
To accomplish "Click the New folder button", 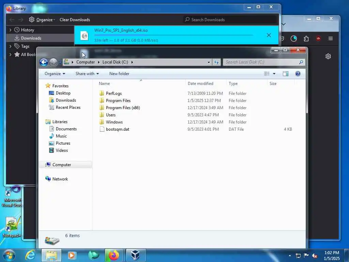I will click(119, 74).
